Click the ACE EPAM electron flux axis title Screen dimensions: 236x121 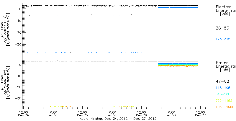coord(5,30)
